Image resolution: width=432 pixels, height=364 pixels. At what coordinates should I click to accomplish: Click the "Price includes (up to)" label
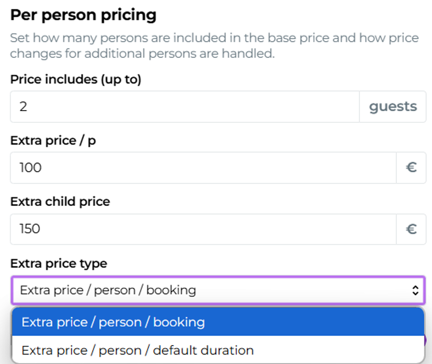tap(76, 79)
